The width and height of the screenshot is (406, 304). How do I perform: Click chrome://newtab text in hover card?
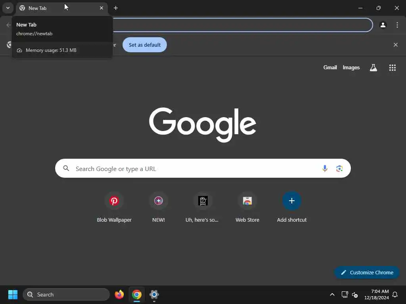[x=34, y=34]
